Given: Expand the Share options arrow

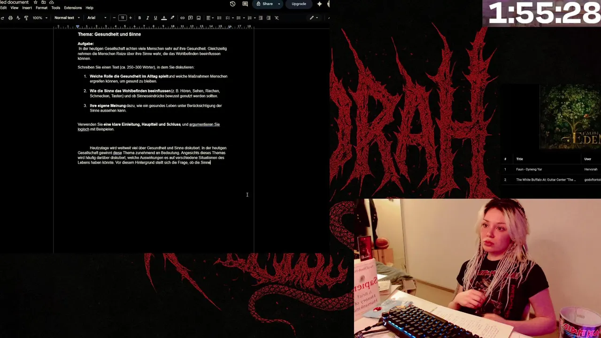Looking at the screenshot, I should [279, 4].
